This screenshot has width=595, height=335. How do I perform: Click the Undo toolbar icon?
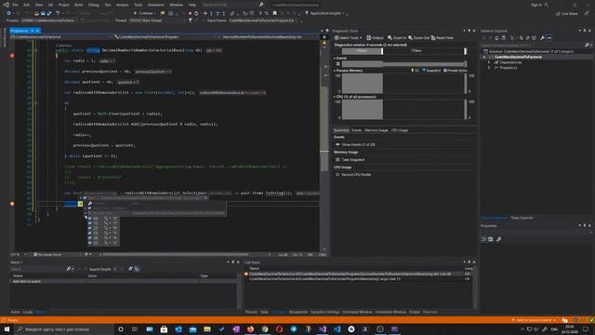(58, 13)
